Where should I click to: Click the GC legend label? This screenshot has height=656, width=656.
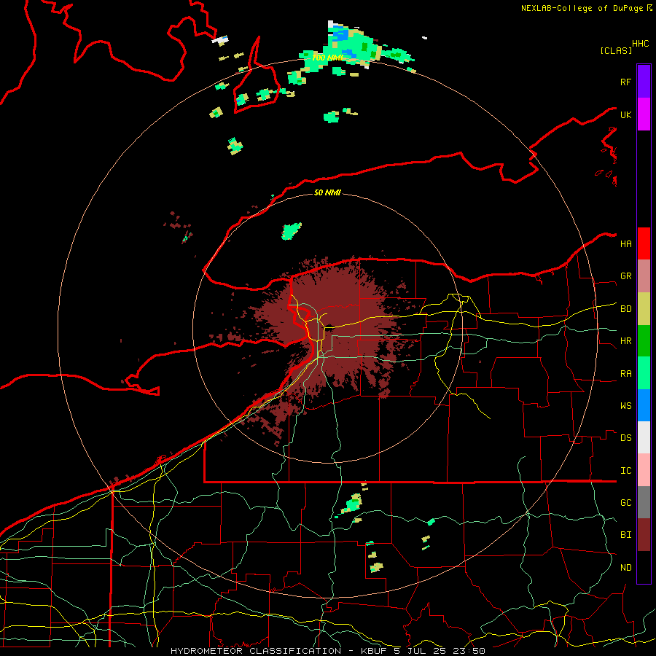click(625, 503)
